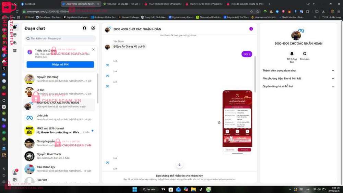343x193 pixels.
Task: Open the World Monitor bookmark
Action: [291, 17]
